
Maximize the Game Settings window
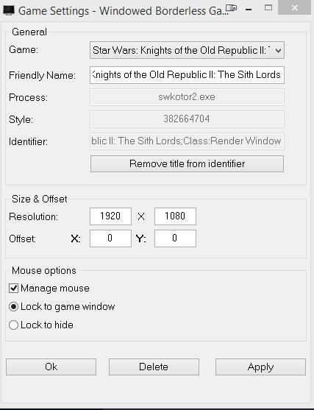(268, 7)
